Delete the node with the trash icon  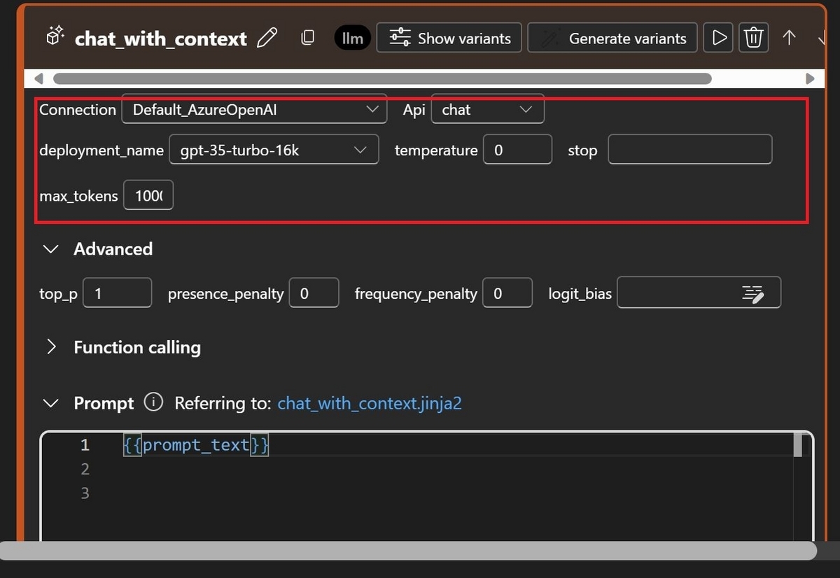coord(753,38)
